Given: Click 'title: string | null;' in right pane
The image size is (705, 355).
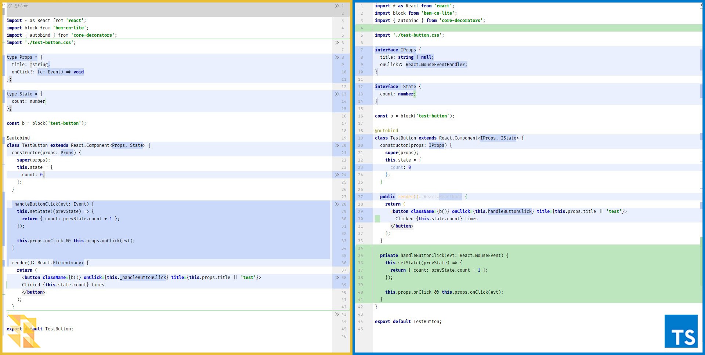Looking at the screenshot, I should pos(407,57).
